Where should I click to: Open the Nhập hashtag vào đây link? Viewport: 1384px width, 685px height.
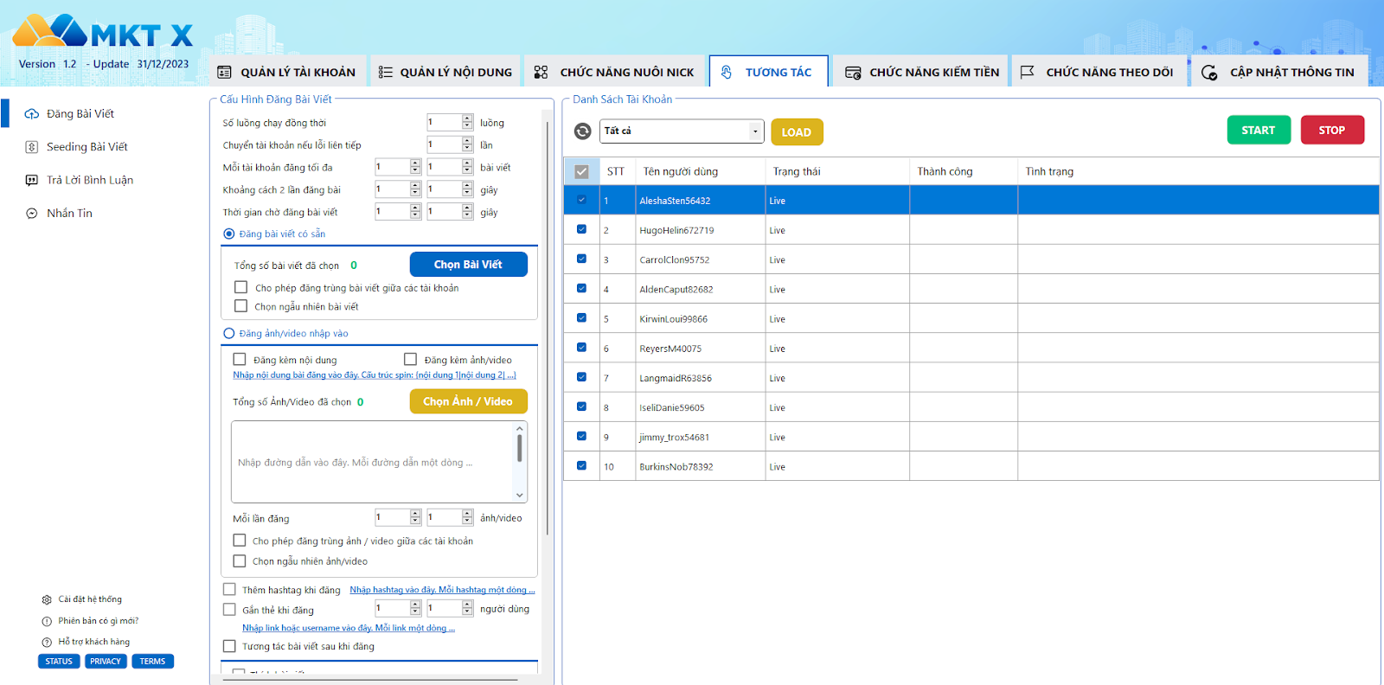pos(442,590)
